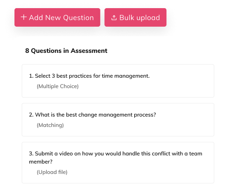Click the upload arrow icon in Bulk upload

tap(114, 18)
